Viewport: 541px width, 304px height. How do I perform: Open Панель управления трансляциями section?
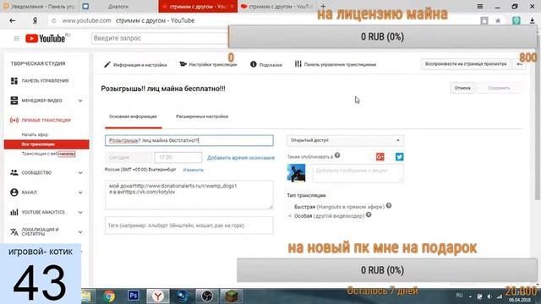click(336, 64)
